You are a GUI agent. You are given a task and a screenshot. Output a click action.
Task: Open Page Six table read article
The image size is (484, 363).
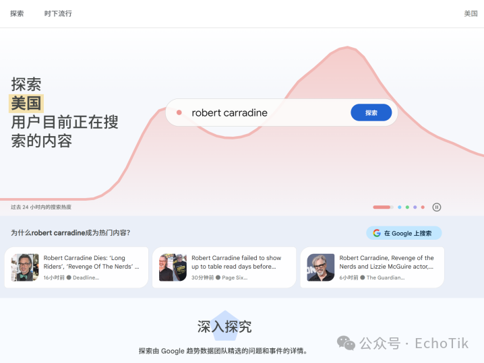coord(224,267)
